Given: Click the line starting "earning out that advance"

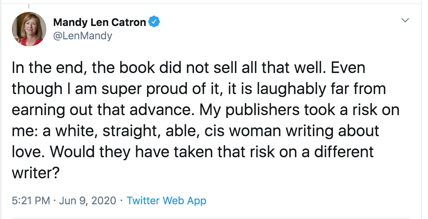Looking at the screenshot, I should coord(206,110).
